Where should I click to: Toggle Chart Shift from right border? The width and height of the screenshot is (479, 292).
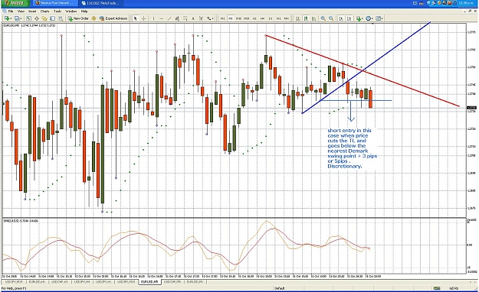tap(349, 18)
